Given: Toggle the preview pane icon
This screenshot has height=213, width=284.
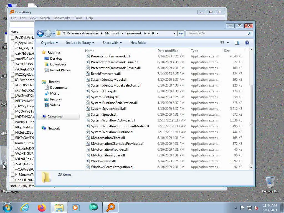Looking at the screenshot, I should coord(237,43).
